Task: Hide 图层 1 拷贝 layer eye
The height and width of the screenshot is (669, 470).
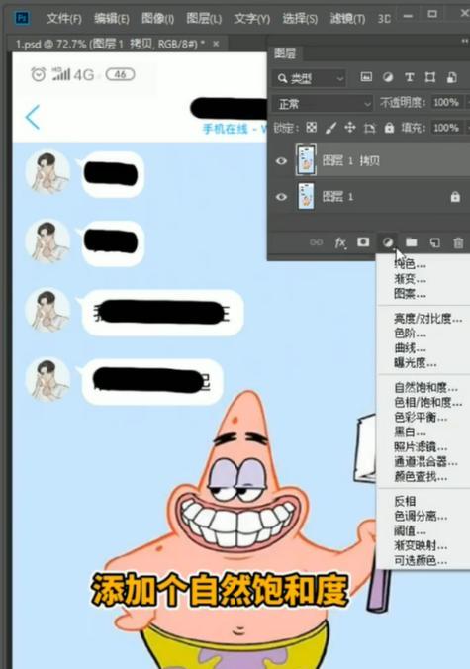Action: click(x=281, y=161)
